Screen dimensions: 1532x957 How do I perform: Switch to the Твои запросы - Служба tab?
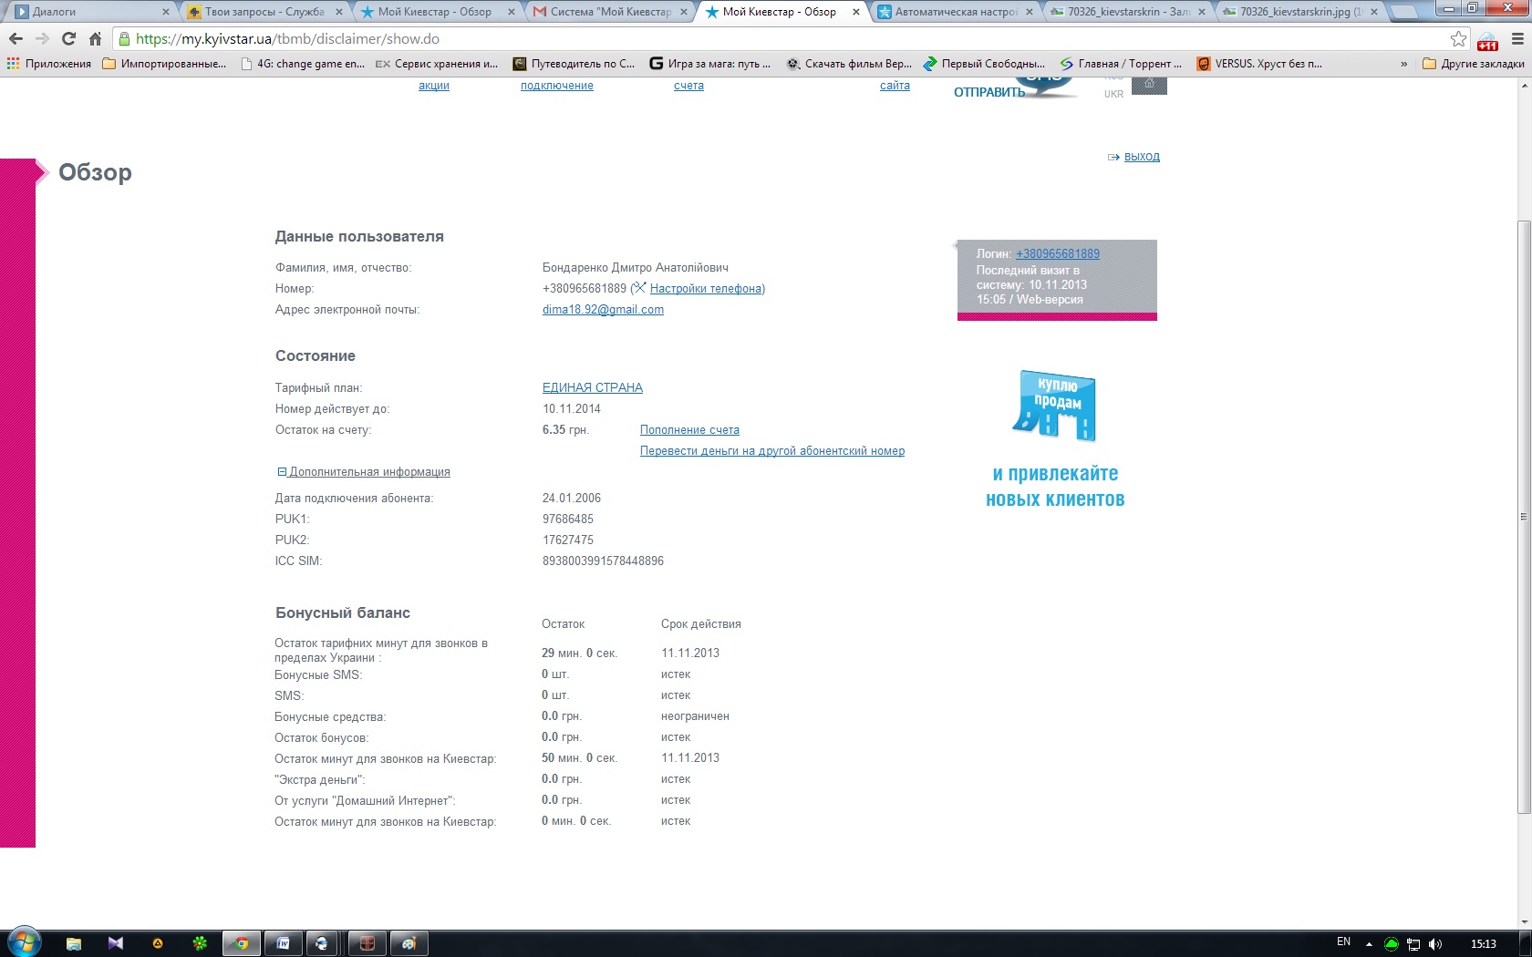pos(264,12)
